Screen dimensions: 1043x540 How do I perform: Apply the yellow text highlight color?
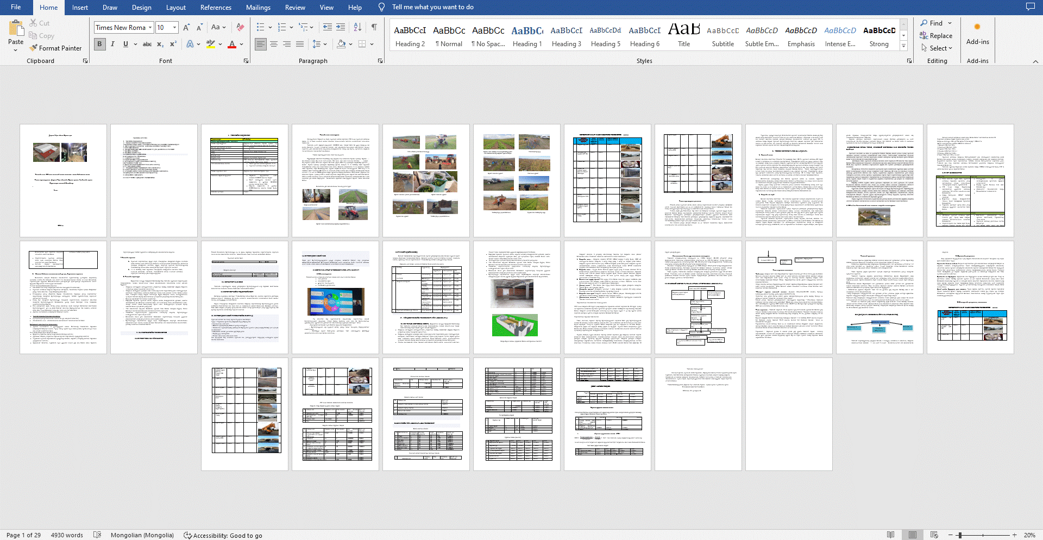tap(210, 44)
